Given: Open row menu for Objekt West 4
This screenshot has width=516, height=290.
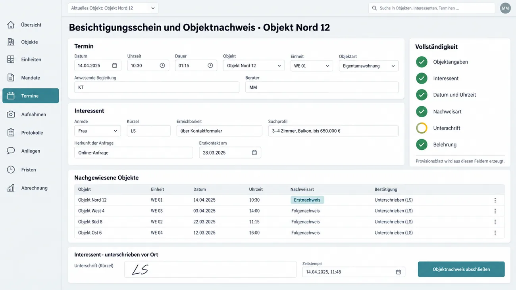Looking at the screenshot, I should point(495,211).
